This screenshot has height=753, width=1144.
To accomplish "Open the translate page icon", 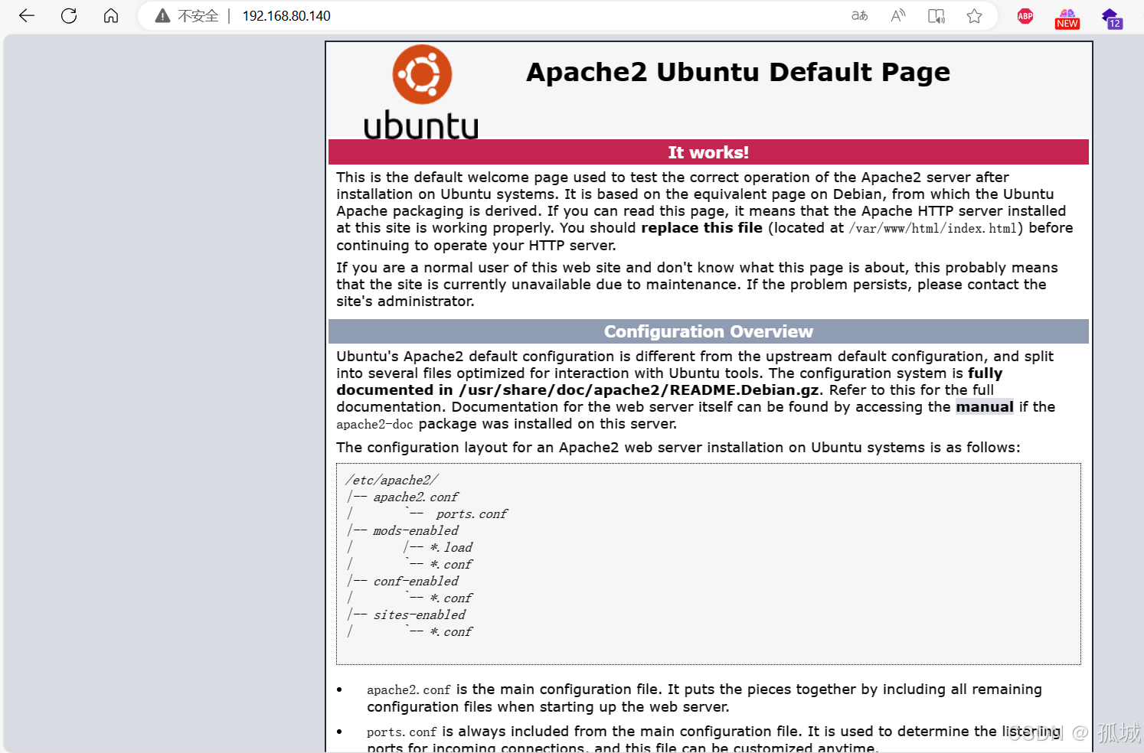I will (x=860, y=16).
